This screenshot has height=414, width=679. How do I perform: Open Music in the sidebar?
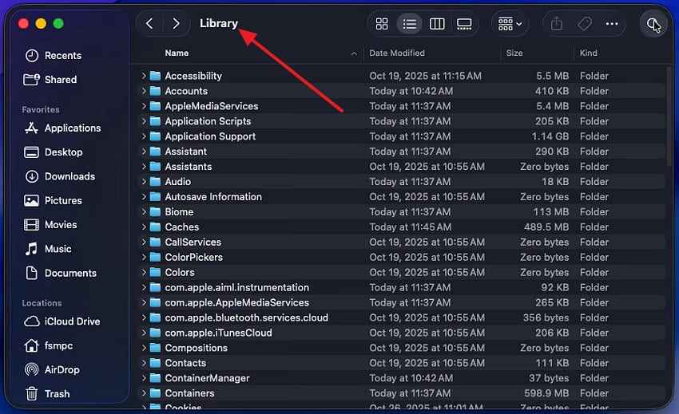point(48,249)
